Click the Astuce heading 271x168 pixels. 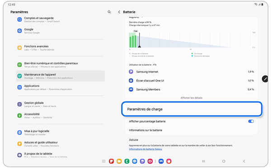tap(134, 140)
